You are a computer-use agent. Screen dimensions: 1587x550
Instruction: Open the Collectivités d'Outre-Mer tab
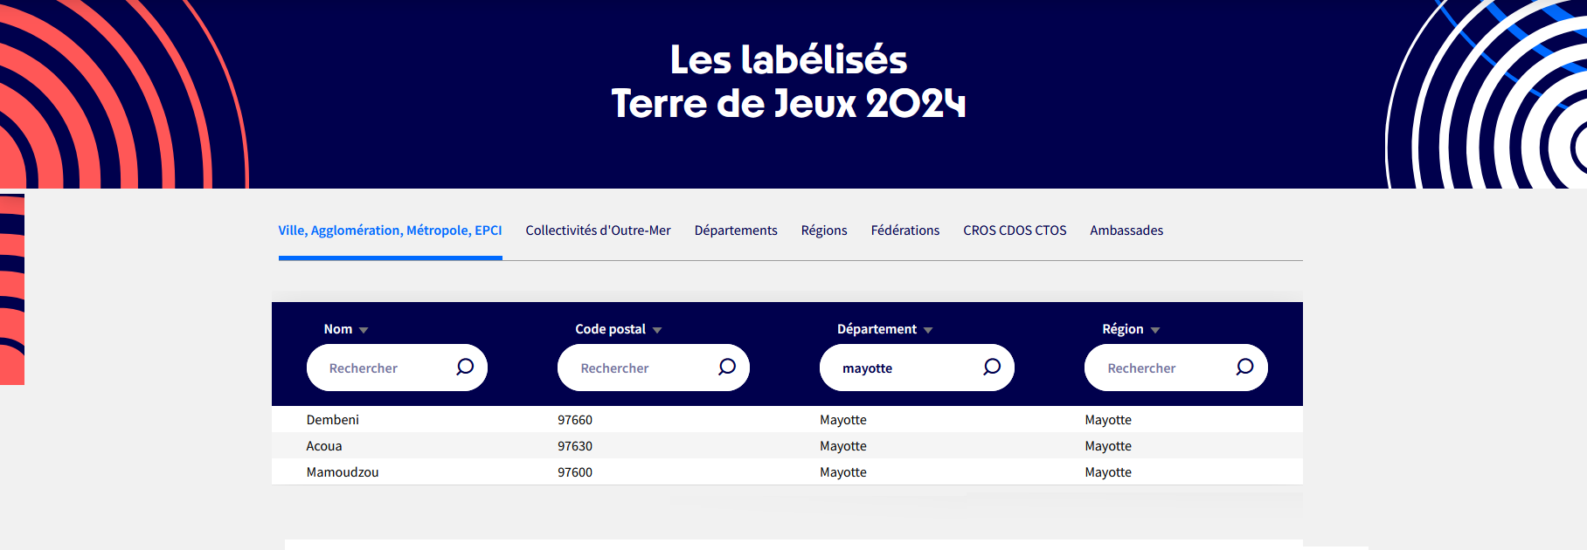(x=598, y=230)
